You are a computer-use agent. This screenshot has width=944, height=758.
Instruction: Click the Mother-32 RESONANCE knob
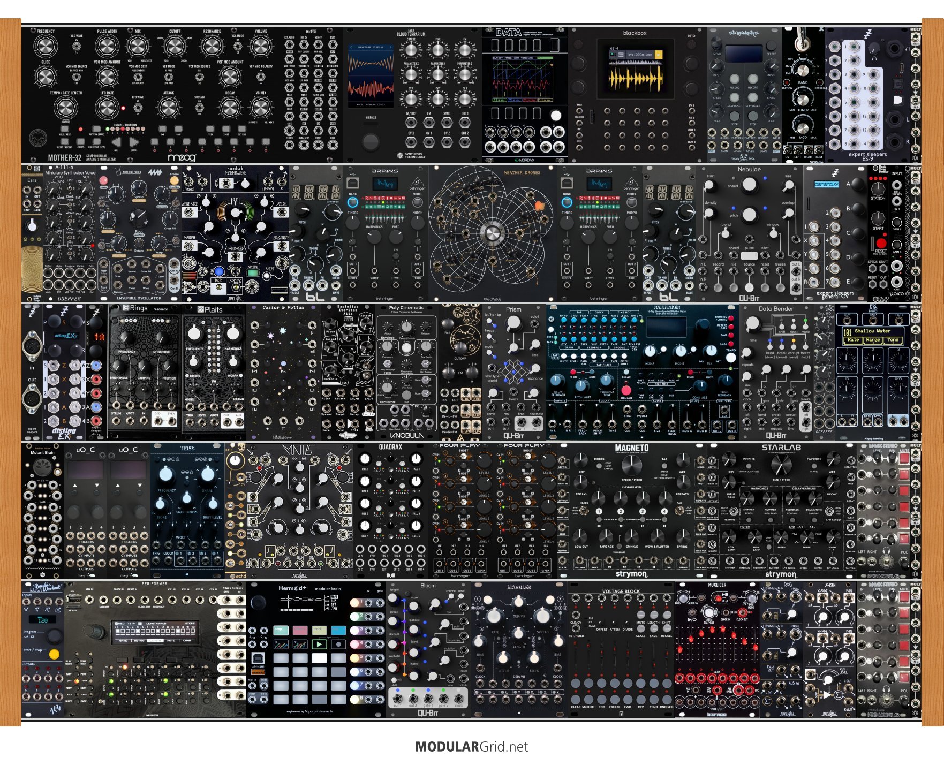point(212,47)
